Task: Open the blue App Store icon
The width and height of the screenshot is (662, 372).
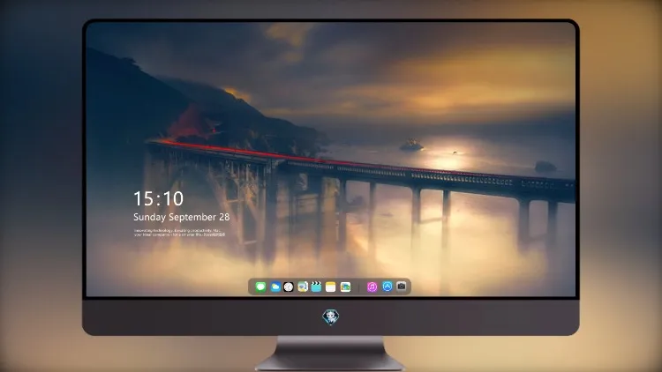Action: tap(387, 286)
